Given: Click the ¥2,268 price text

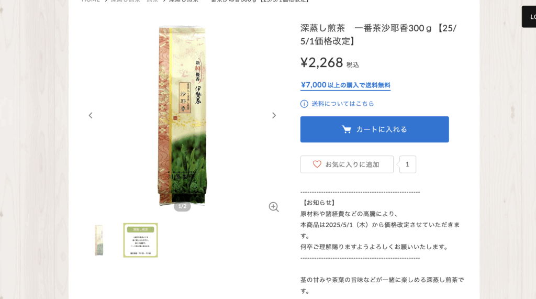Looking at the screenshot, I should tap(322, 63).
